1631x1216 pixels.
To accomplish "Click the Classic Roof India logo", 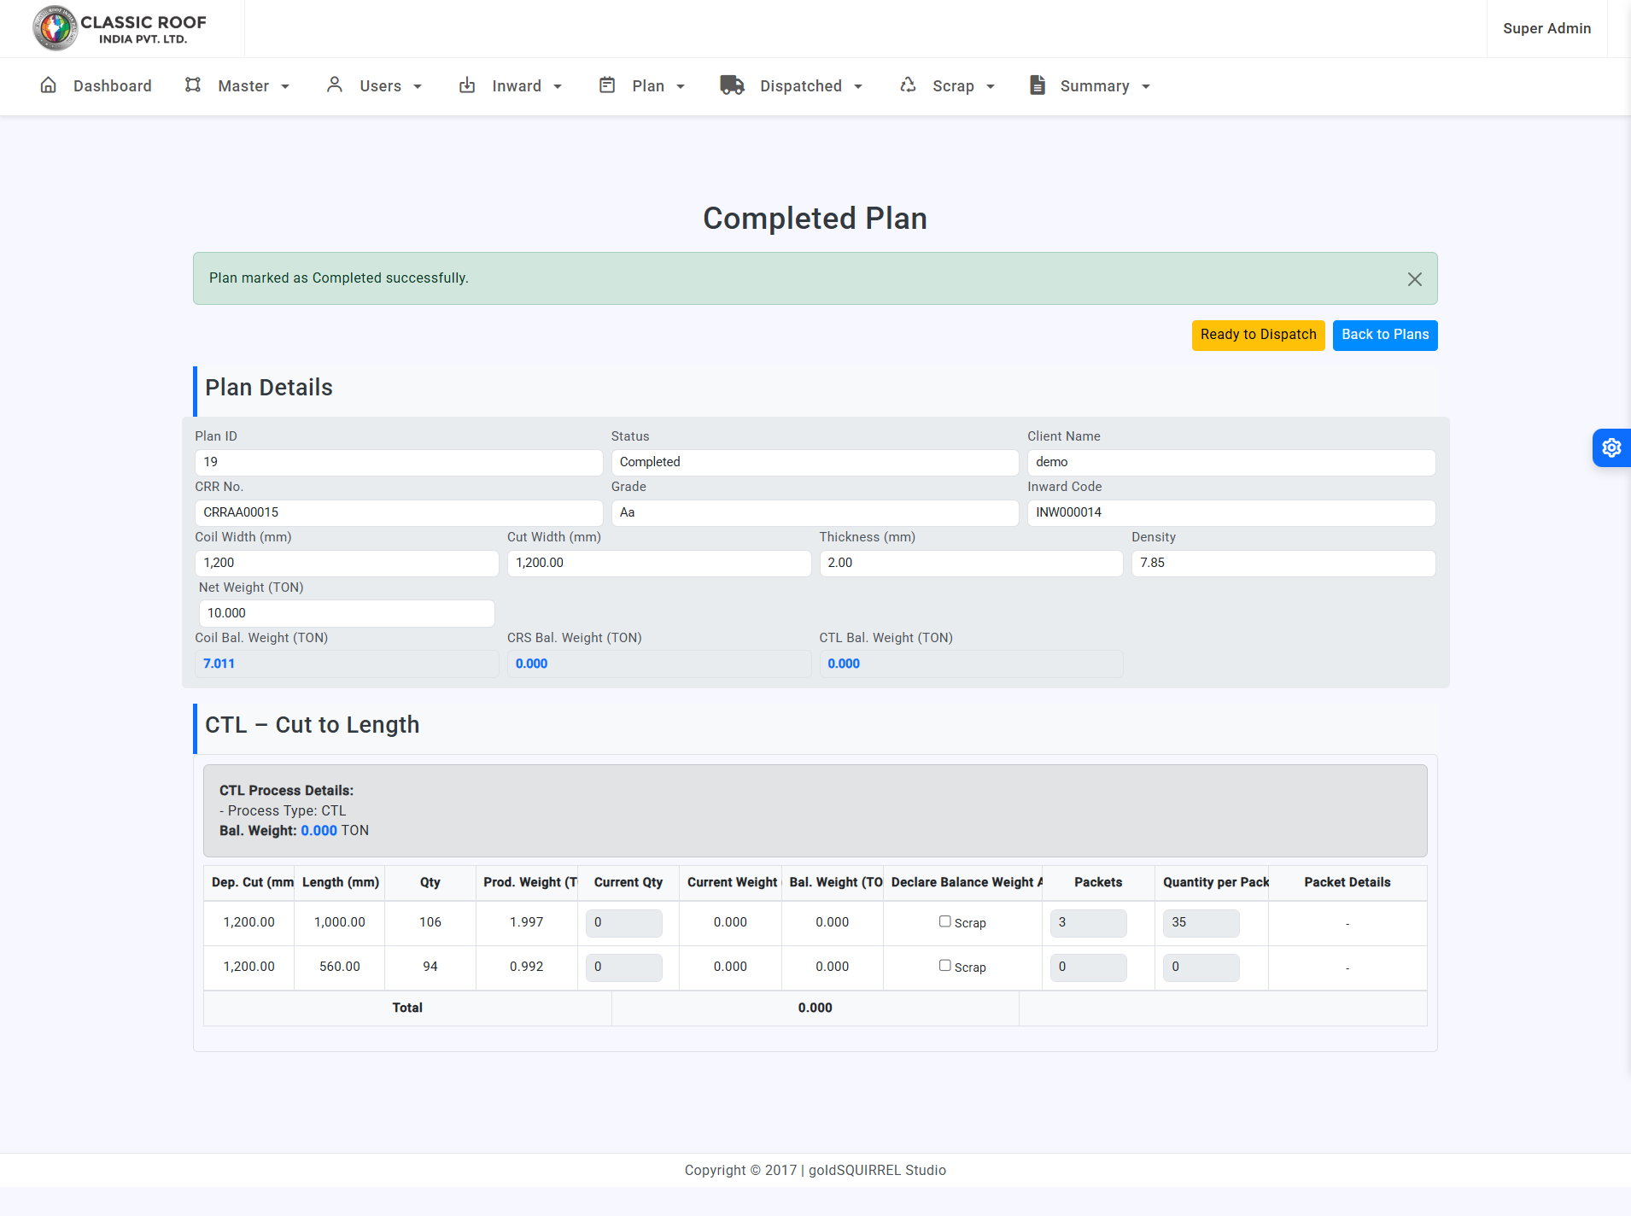I will coord(120,28).
